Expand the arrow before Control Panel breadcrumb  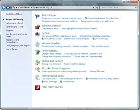click(17, 7)
